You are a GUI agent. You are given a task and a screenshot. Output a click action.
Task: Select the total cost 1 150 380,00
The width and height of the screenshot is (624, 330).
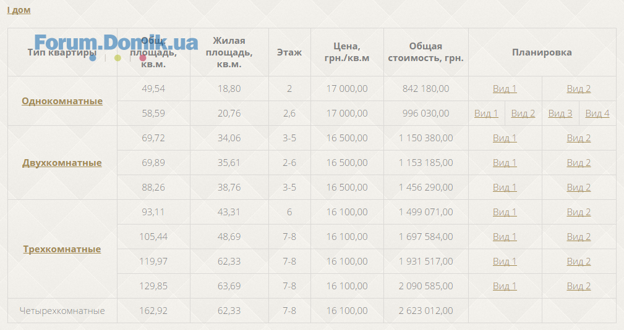pyautogui.click(x=426, y=138)
